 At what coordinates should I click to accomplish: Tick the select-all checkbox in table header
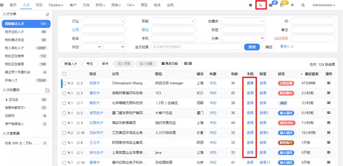pyautogui.click(x=64, y=74)
